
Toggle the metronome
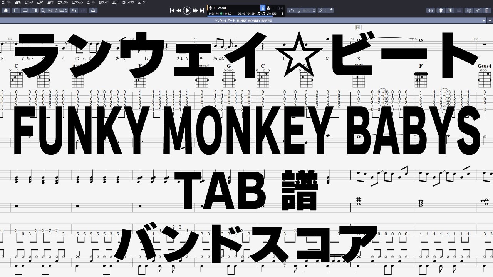point(268,8)
